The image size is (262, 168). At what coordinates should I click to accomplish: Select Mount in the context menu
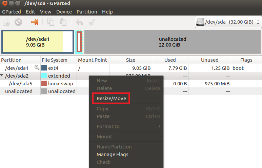126,137
